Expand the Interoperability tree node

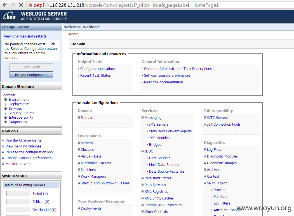(5, 118)
